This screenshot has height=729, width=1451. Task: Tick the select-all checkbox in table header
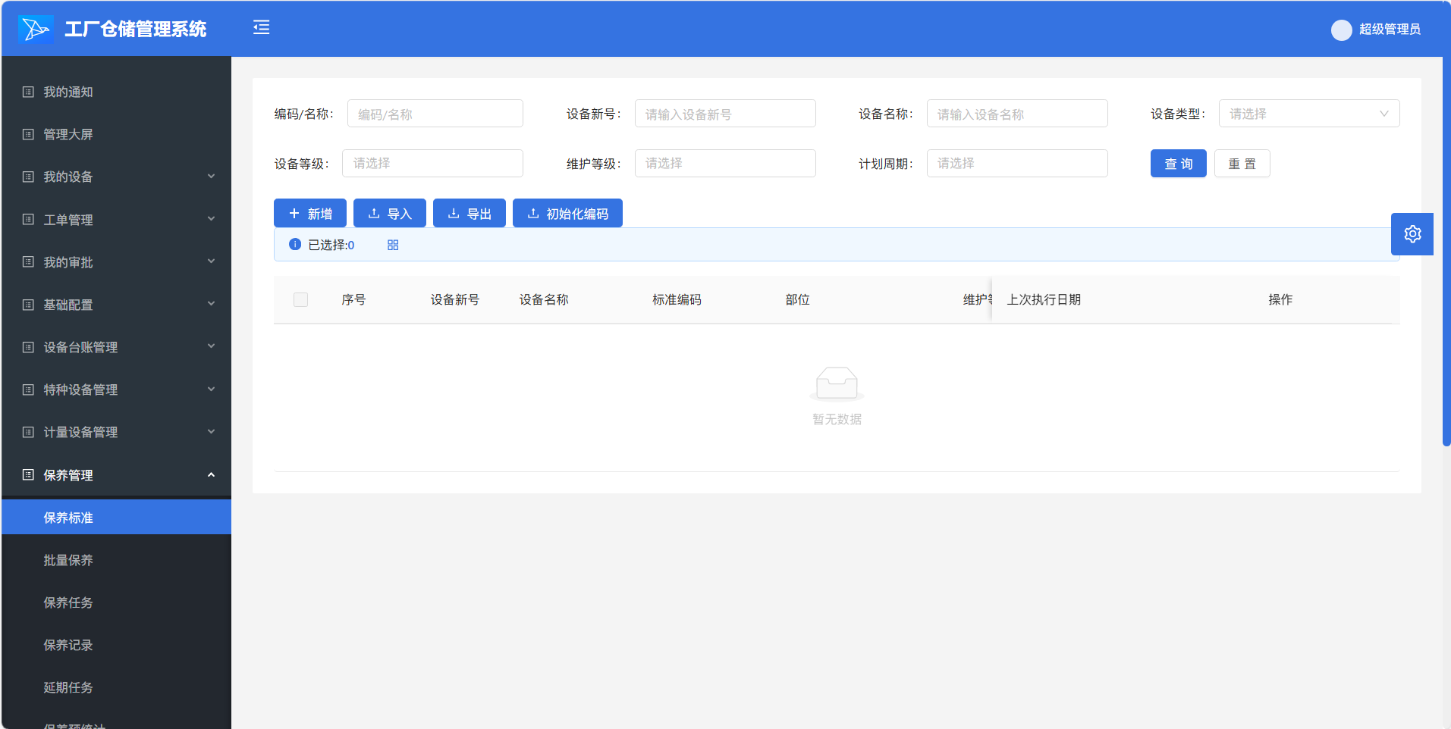(x=300, y=299)
